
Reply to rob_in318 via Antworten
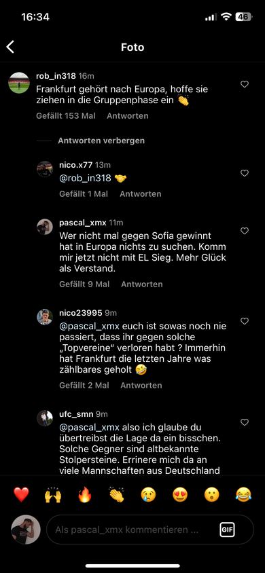[x=128, y=116]
